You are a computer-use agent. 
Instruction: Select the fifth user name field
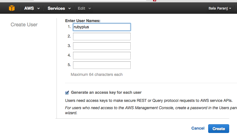pyautogui.click(x=102, y=65)
